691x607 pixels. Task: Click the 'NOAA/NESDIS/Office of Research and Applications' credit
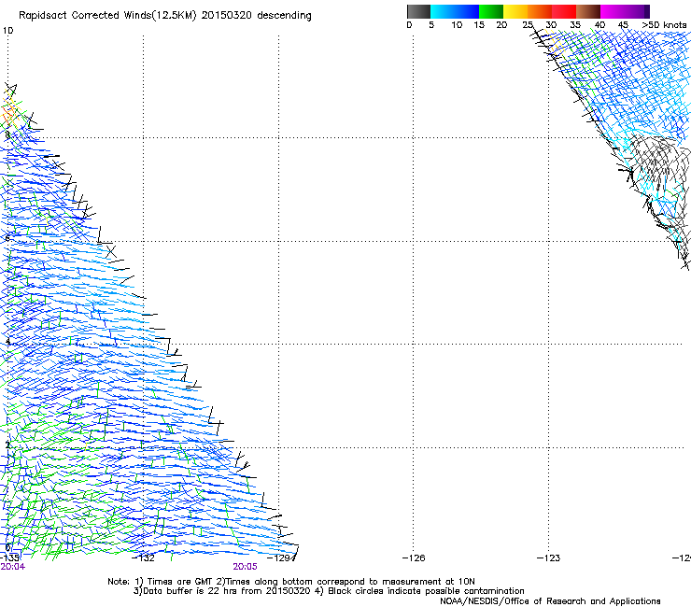pos(550,600)
